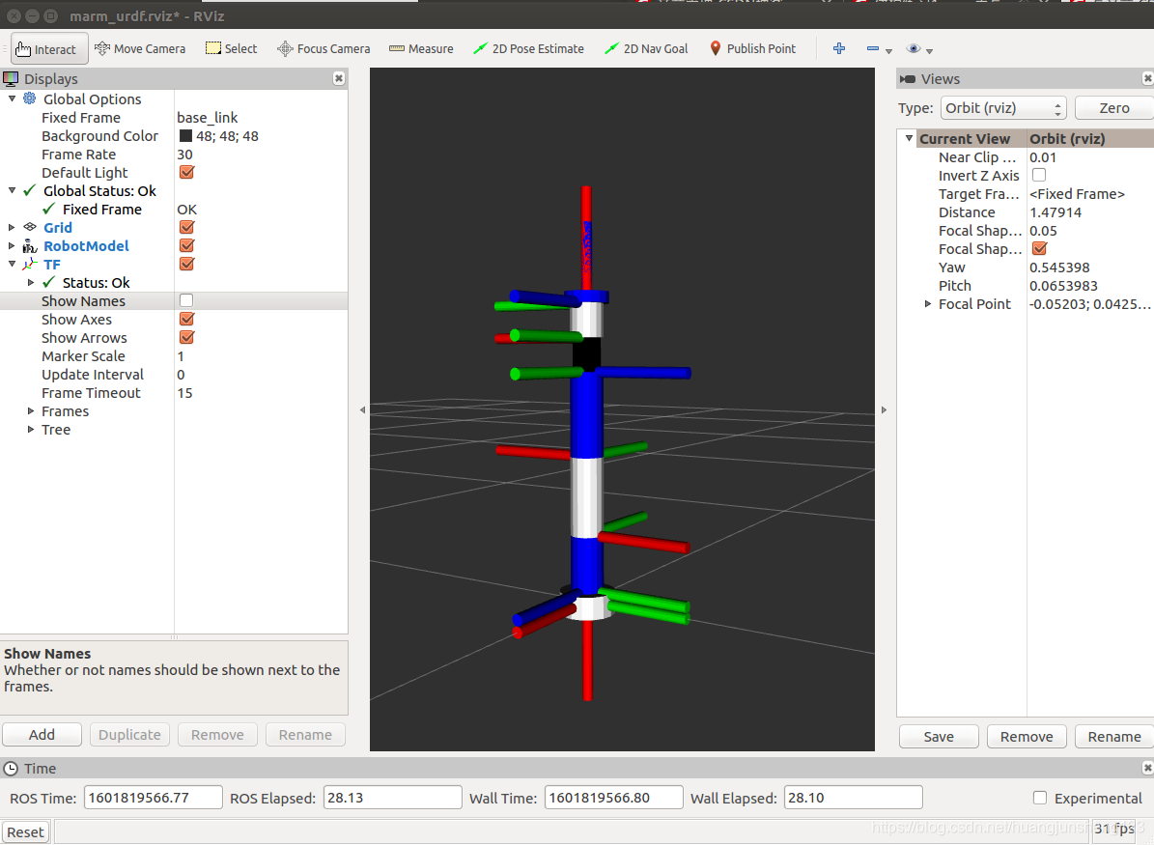The height and width of the screenshot is (845, 1154).
Task: Collapse right panel using the arrow handle
Action: (884, 410)
